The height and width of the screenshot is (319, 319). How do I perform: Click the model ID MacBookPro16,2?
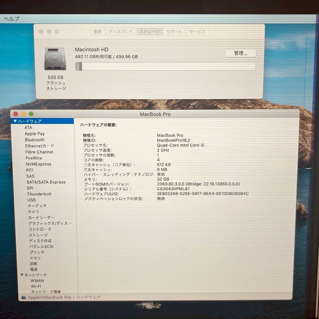[x=174, y=140]
